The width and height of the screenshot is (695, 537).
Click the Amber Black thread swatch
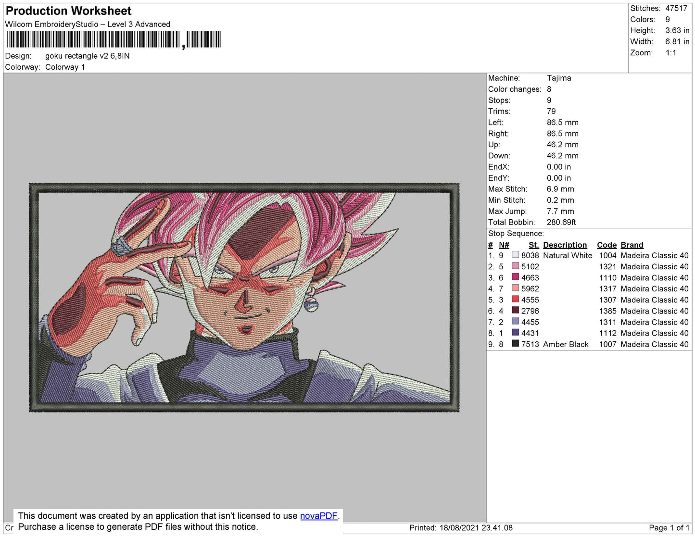point(515,344)
